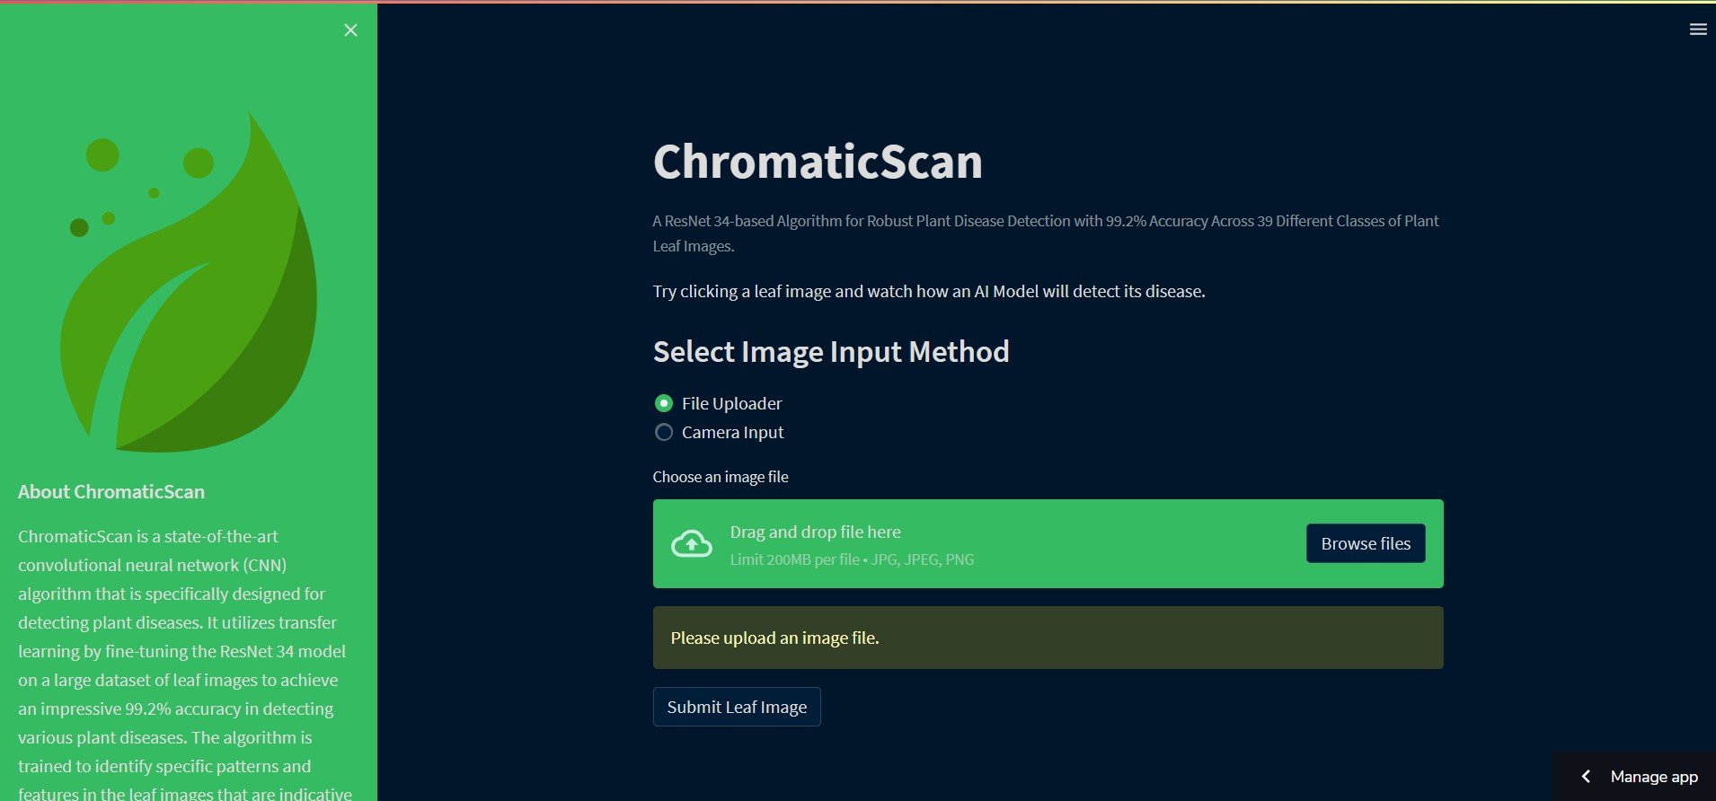The image size is (1716, 801).
Task: Click the 'Choose an image file' label
Action: (x=721, y=477)
